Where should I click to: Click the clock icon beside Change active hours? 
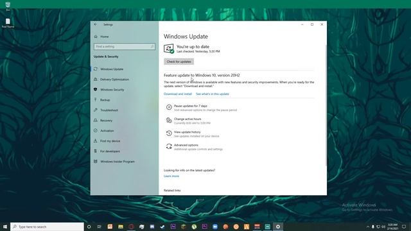(x=169, y=120)
